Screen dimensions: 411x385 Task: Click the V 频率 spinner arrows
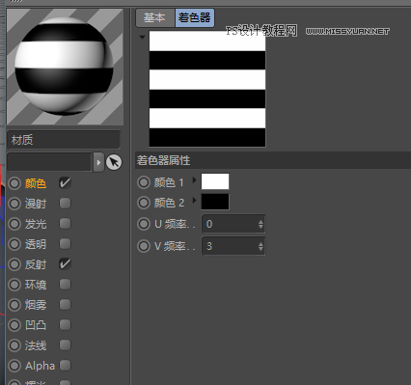tap(260, 246)
